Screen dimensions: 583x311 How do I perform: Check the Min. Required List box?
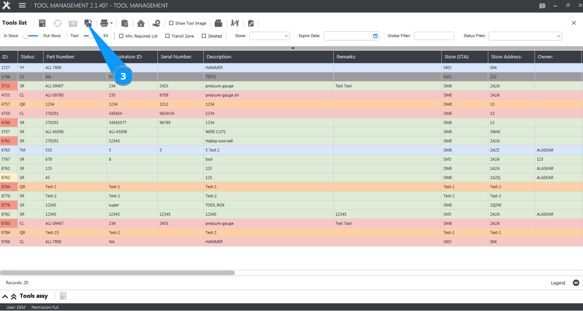[x=122, y=36]
